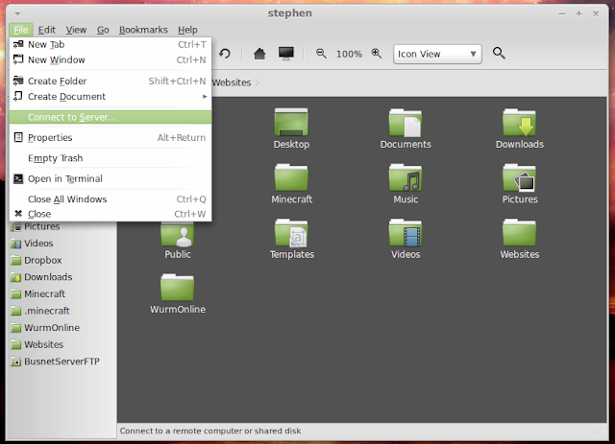Zoom out with the minus magnifier

(x=321, y=54)
